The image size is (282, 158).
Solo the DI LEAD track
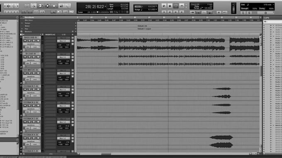34,57
